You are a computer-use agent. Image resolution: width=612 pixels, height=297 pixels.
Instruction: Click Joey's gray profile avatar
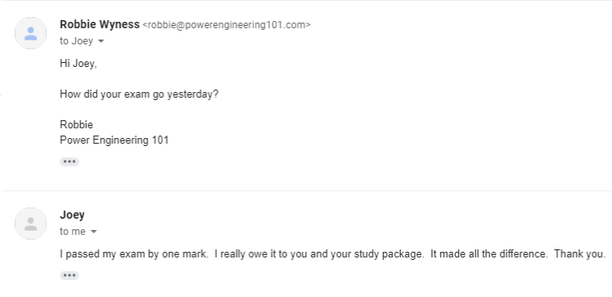31,224
